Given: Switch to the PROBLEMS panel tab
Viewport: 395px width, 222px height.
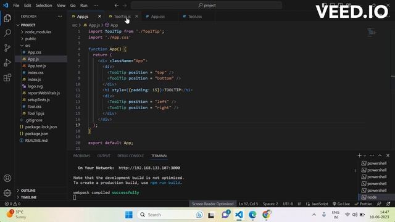Looking at the screenshot, I should click(x=81, y=156).
